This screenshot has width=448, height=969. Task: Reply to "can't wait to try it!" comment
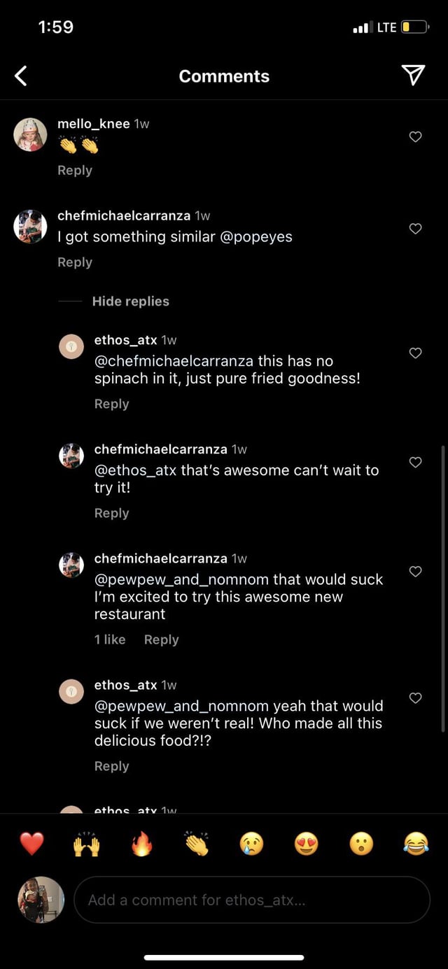(x=112, y=514)
